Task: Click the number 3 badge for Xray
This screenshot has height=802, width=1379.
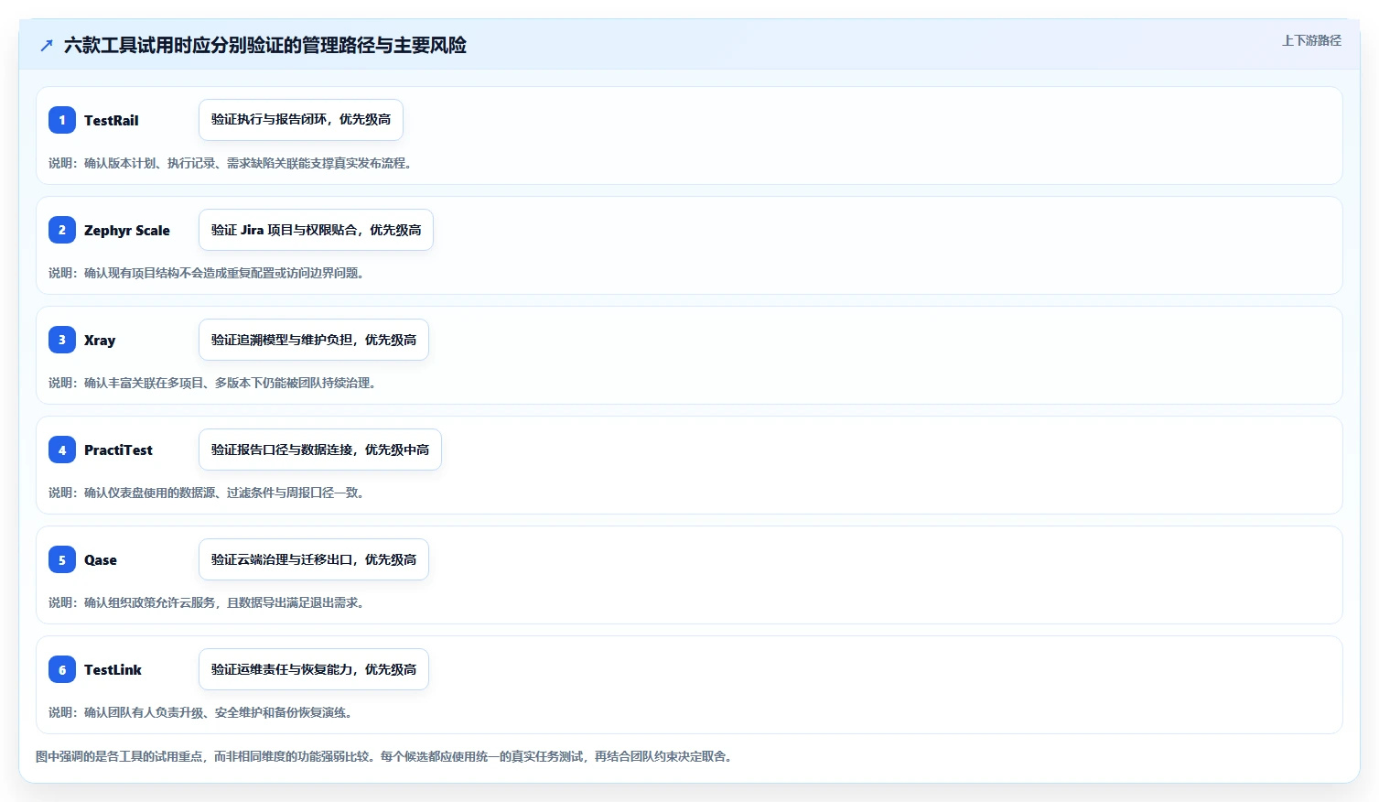Action: 62,340
